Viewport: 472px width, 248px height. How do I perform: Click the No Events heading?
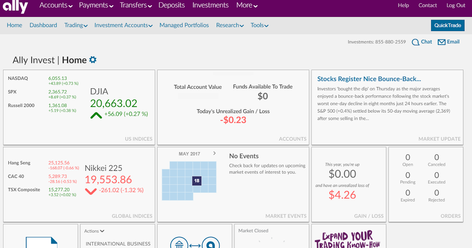[244, 156]
